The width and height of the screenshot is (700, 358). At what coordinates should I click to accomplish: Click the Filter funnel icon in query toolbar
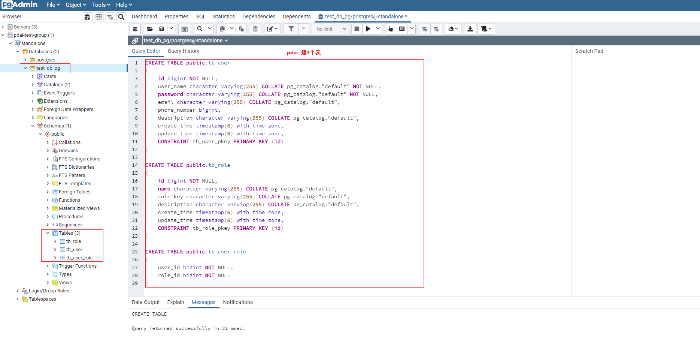pos(291,29)
